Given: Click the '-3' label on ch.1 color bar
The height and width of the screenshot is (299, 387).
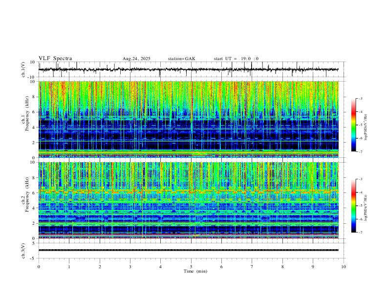Looking at the screenshot, I should 360,98.
